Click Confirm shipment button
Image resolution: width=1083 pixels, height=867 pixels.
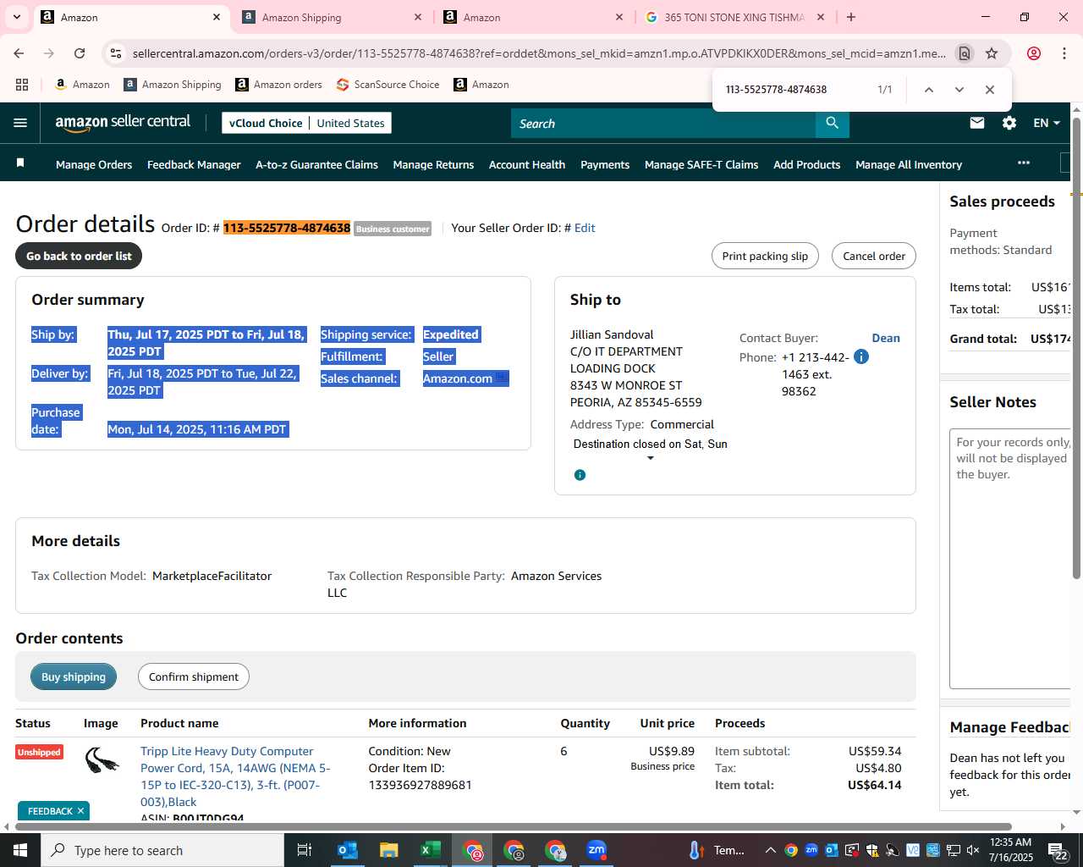(x=194, y=676)
